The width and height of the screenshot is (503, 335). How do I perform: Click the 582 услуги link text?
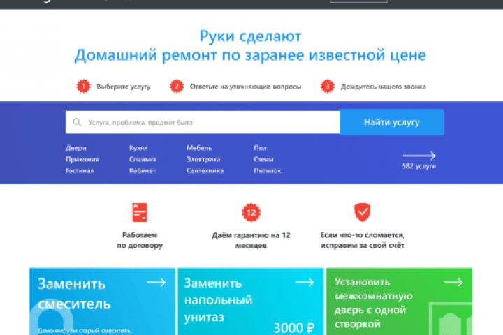coord(419,166)
